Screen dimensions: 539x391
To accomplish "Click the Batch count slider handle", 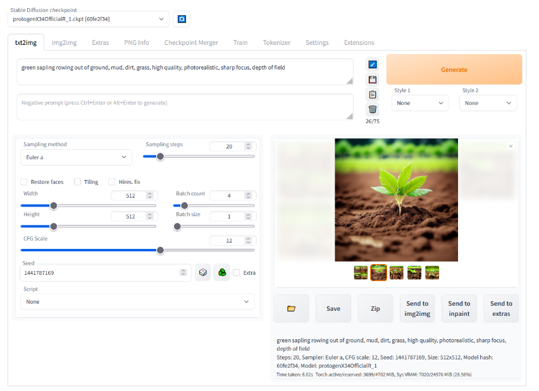I will coord(185,206).
